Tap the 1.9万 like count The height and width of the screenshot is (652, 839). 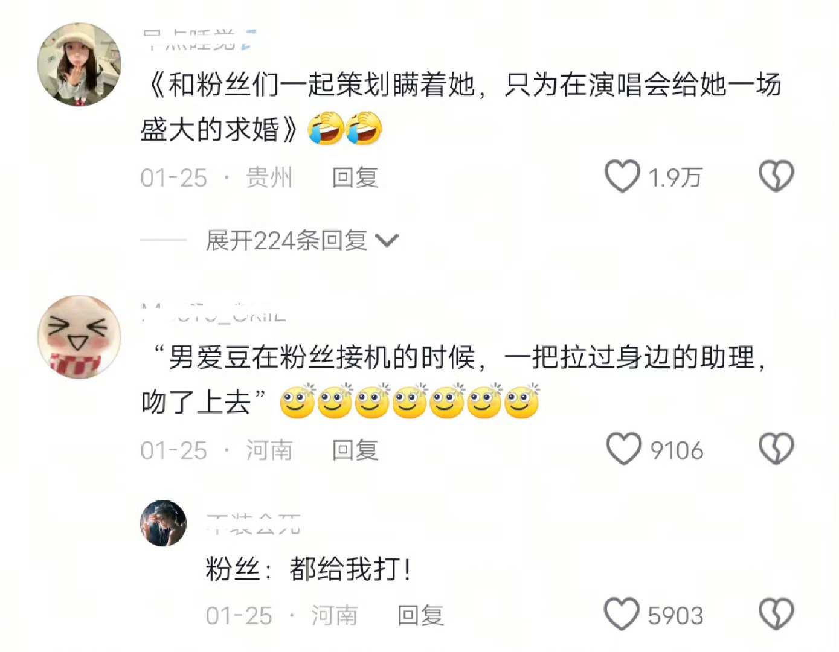675,177
